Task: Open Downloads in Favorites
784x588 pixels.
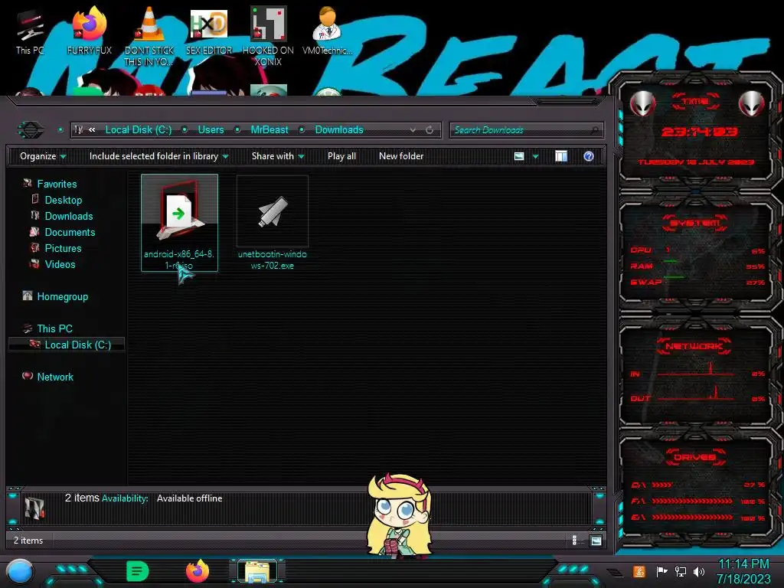Action: 68,216
